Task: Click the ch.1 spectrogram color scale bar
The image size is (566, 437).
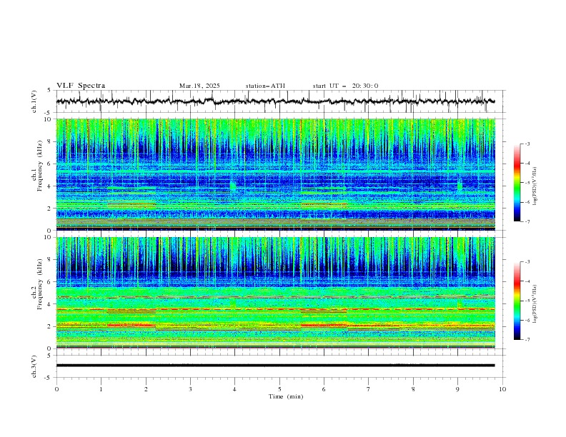Action: click(x=517, y=182)
